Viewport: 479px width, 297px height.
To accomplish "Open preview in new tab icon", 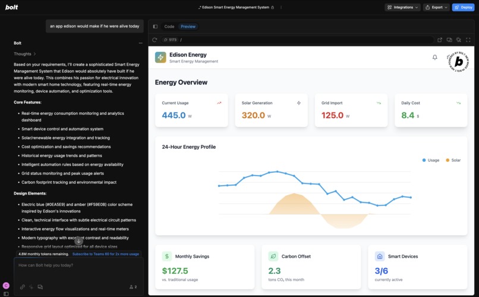I will tap(440, 40).
